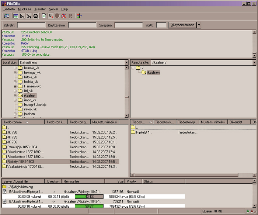Select the hiitola_vk folder icon
The width and height of the screenshot is (258, 215).
pyautogui.click(x=20, y=77)
